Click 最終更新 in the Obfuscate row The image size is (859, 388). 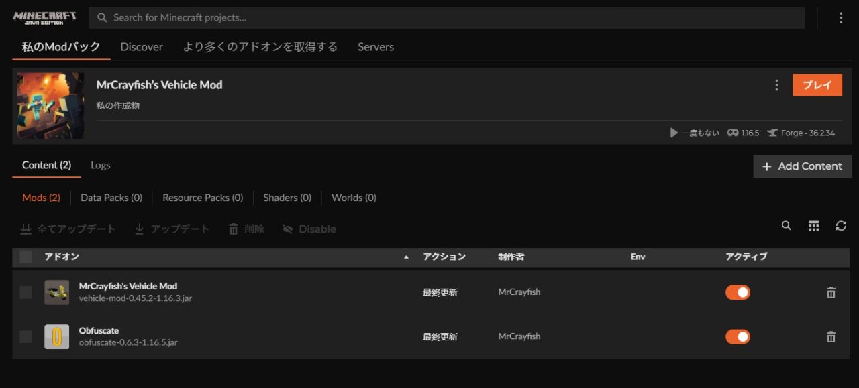tap(440, 336)
